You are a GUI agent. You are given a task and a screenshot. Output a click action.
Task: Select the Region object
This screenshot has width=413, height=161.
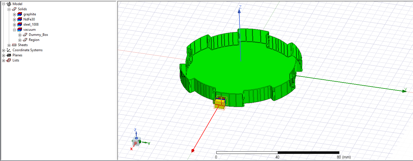[x=34, y=40]
